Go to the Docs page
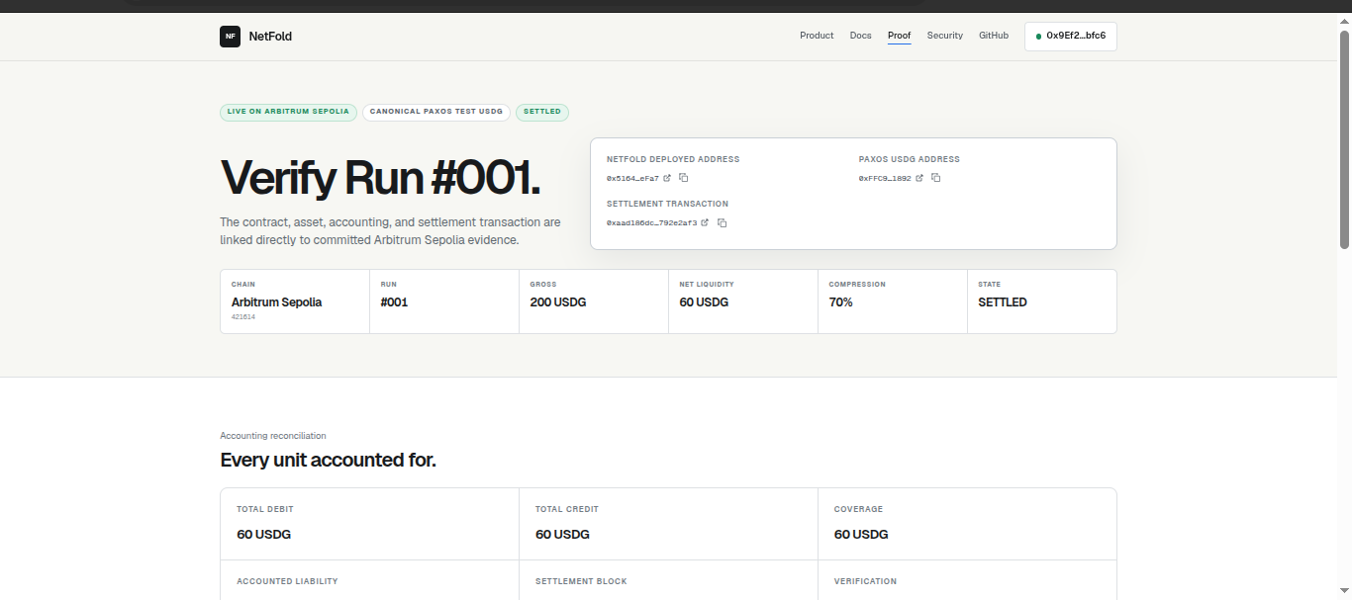1352x600 pixels. [x=861, y=36]
